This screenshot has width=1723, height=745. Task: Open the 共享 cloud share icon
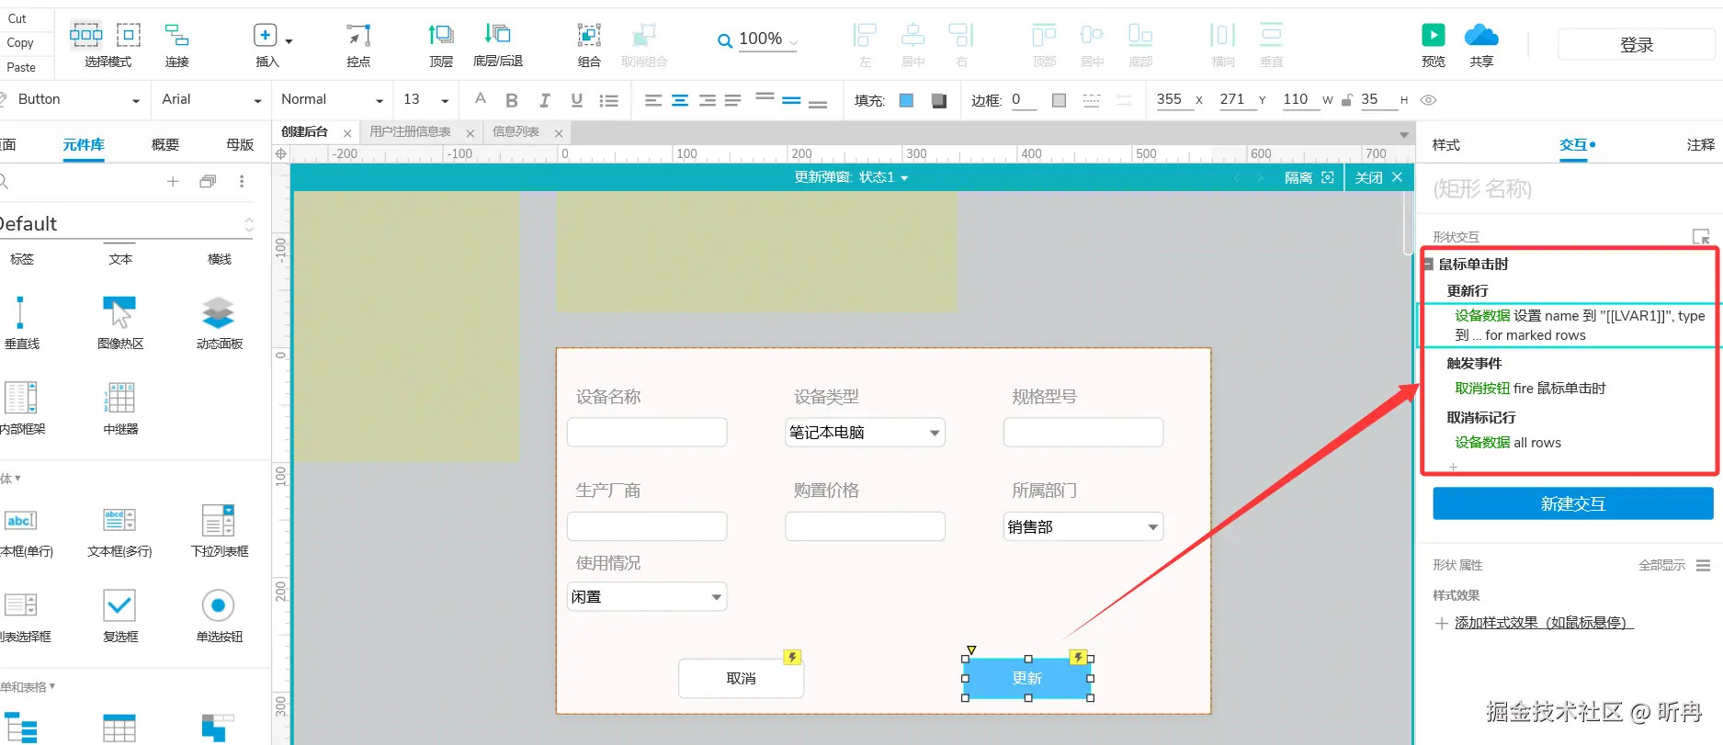pos(1481,36)
